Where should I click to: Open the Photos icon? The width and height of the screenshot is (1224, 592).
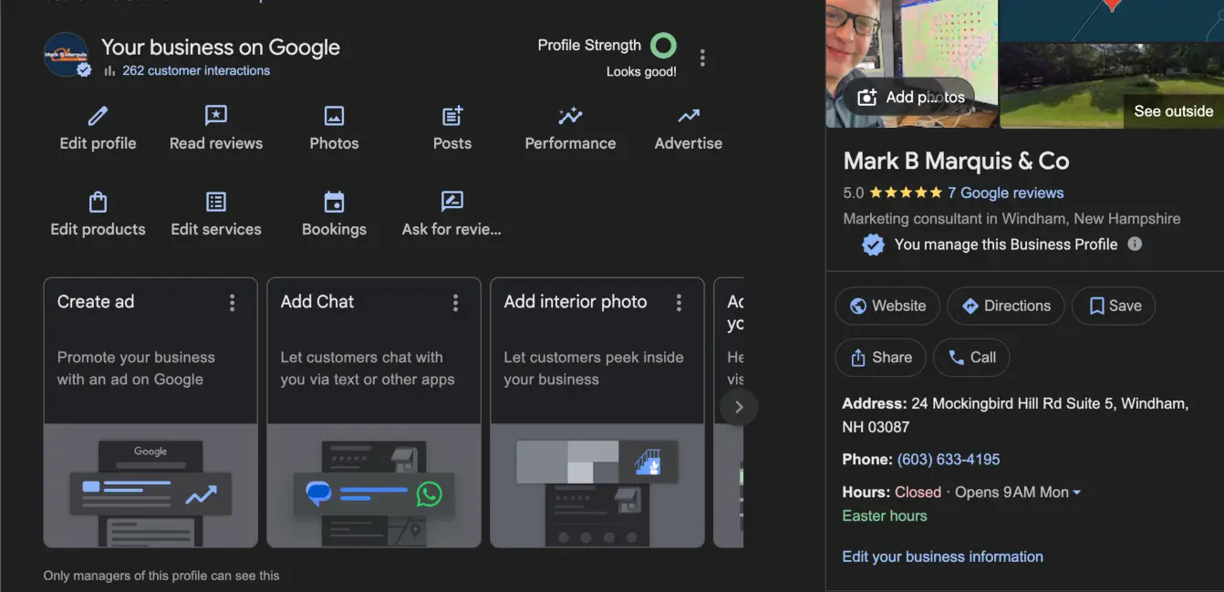pyautogui.click(x=334, y=116)
